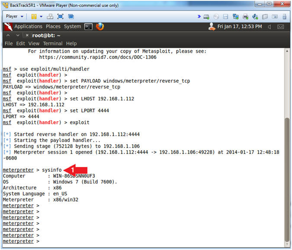Screen dimensions: 292x250
Task: Open the Places menu
Action: pyautogui.click(x=53, y=26)
